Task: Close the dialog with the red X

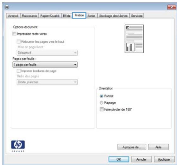Action: pyautogui.click(x=172, y=7)
